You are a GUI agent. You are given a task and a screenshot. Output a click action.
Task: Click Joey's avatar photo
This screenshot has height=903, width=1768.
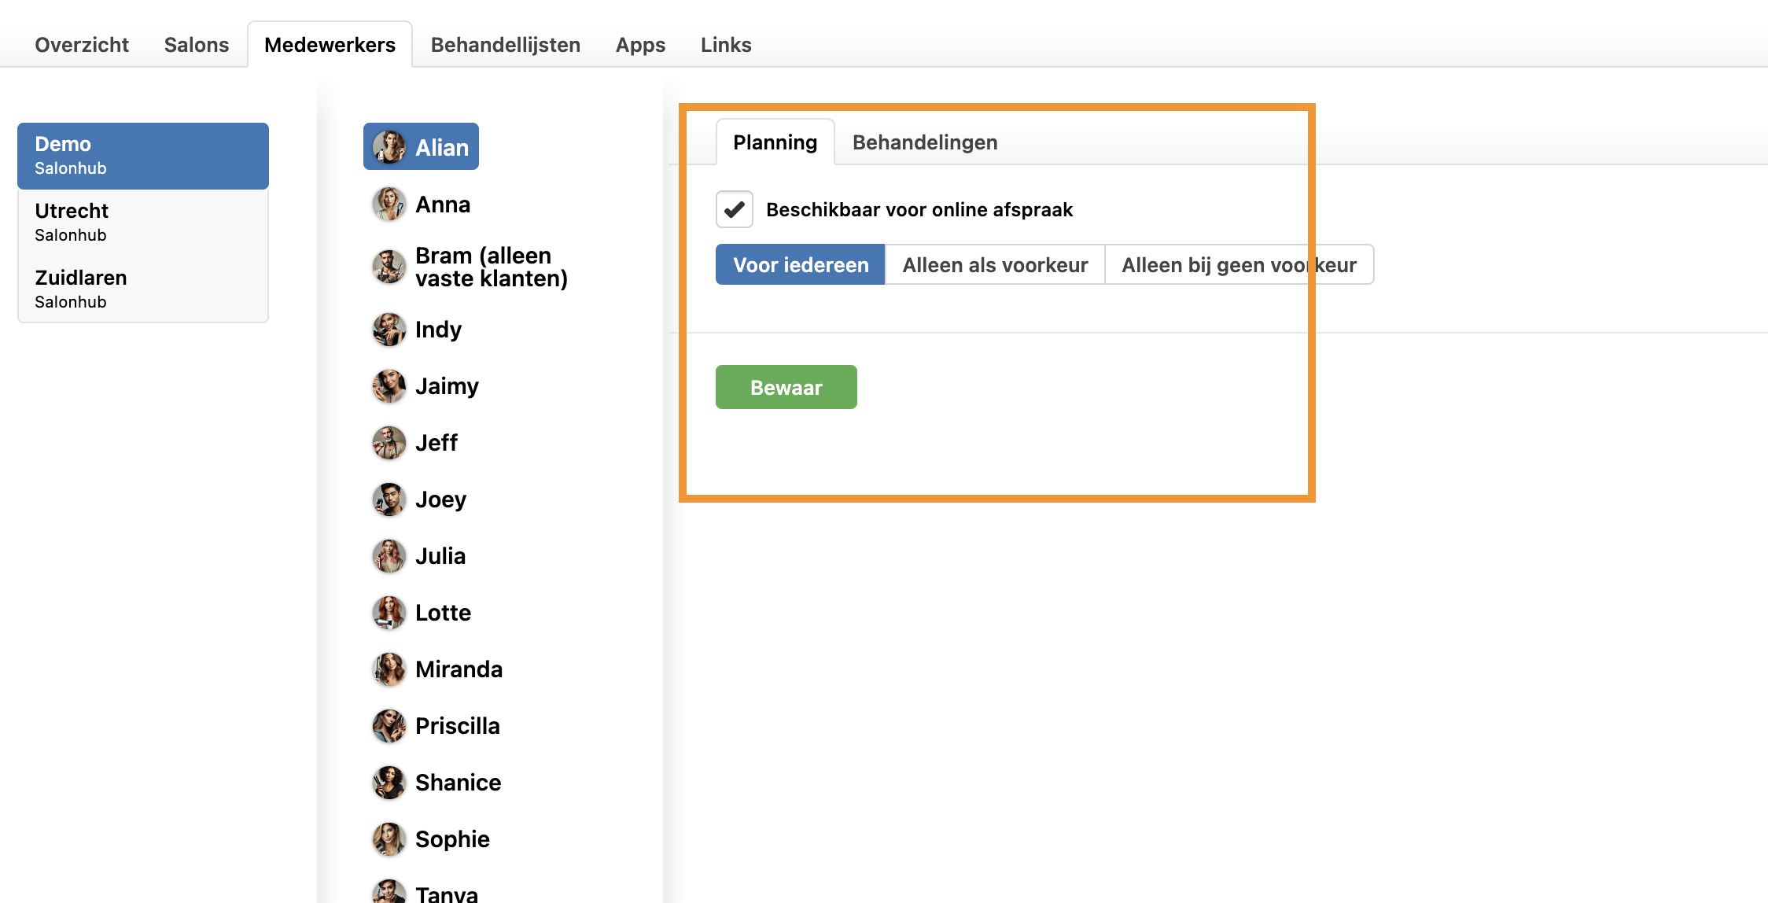(x=389, y=499)
